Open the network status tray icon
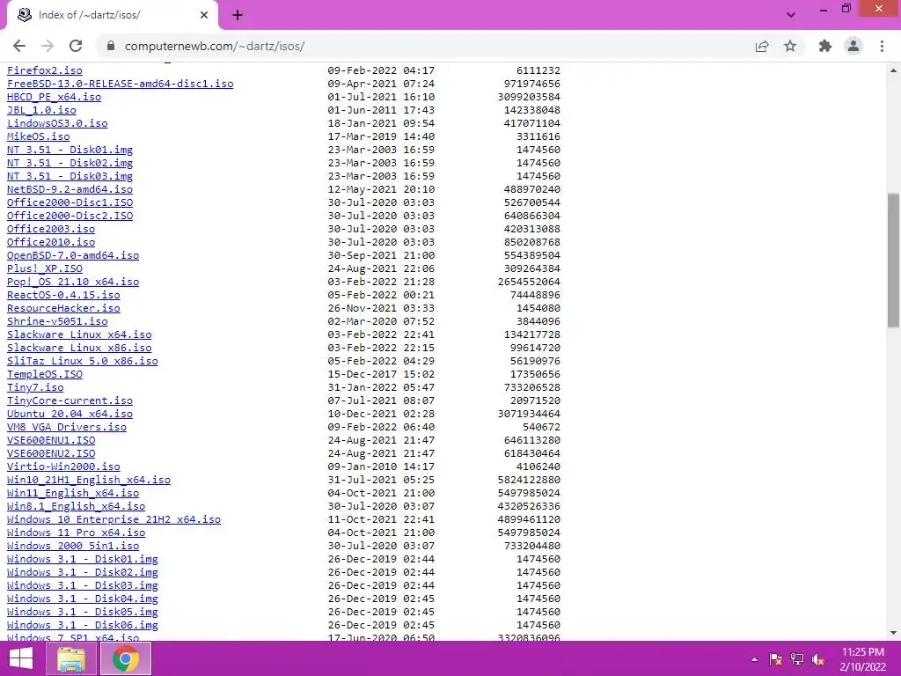 [797, 659]
